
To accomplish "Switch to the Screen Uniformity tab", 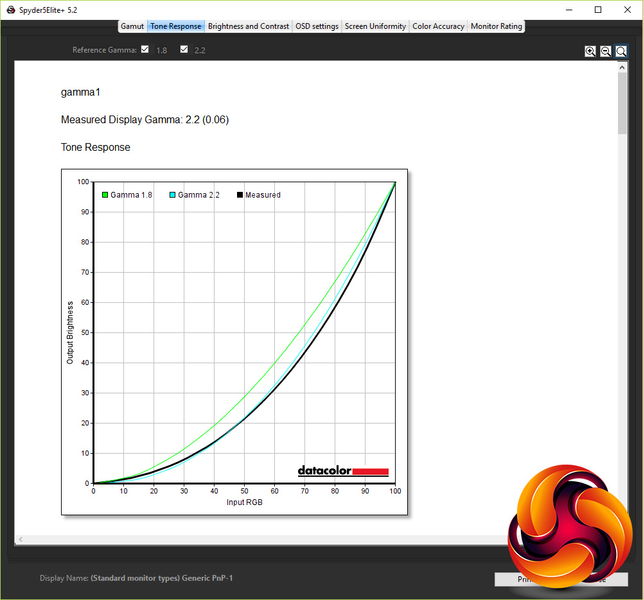I will (x=375, y=26).
